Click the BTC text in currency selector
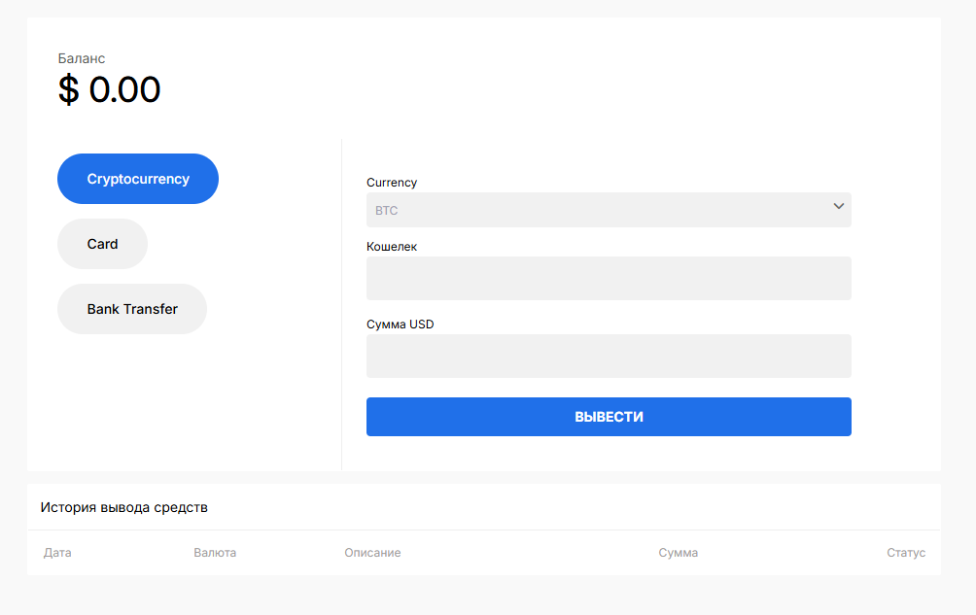This screenshot has width=976, height=615. pyautogui.click(x=387, y=211)
